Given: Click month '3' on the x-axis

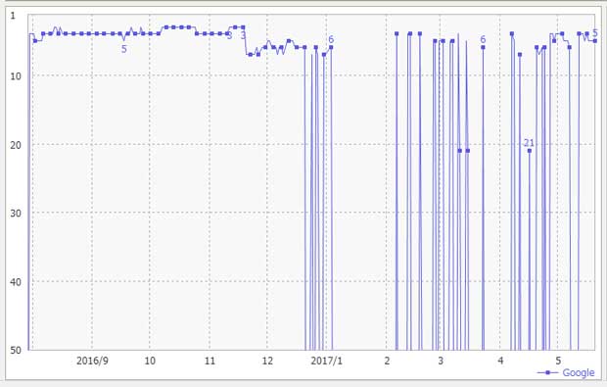Looking at the screenshot, I should point(441,362).
